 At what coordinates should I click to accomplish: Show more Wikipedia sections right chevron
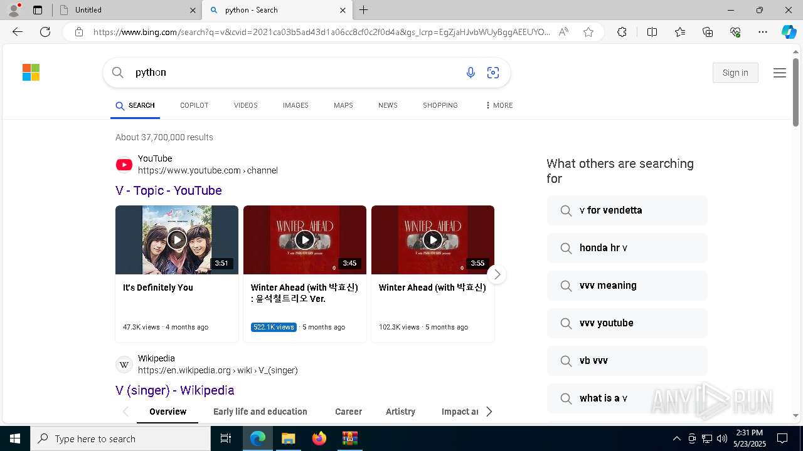tap(489, 412)
